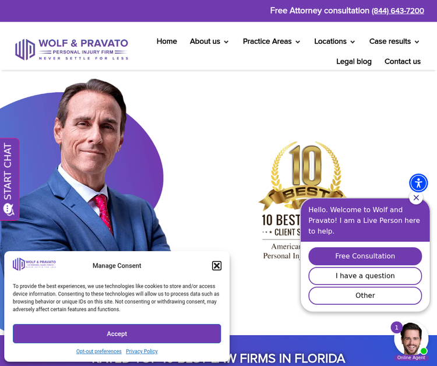This screenshot has height=366, width=437.
Task: Accept the cookie consent
Action: (x=117, y=334)
